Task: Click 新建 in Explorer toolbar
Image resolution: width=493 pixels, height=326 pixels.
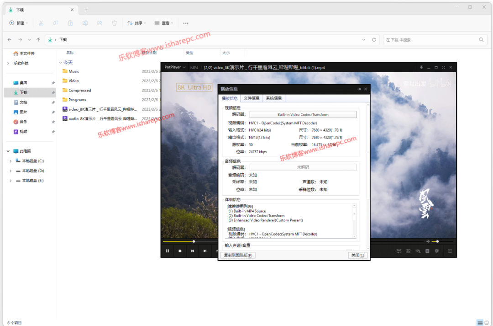Action: click(x=19, y=23)
